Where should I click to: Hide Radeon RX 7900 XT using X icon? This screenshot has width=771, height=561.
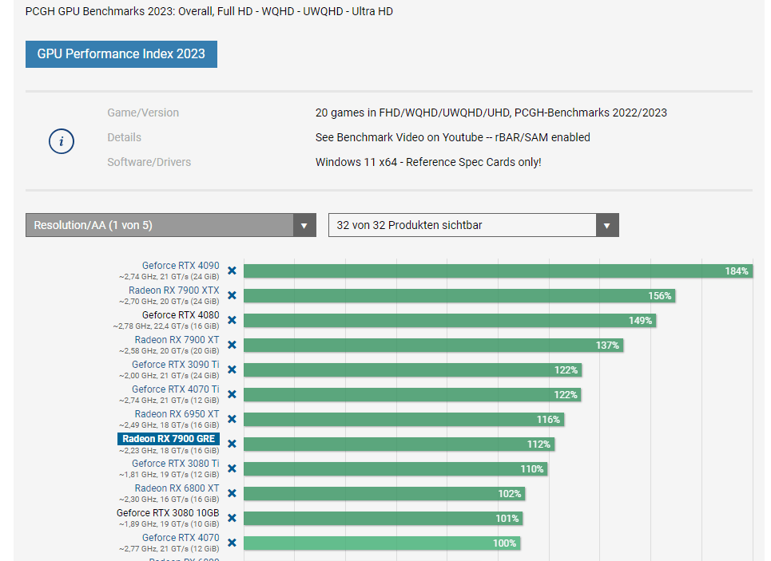tap(232, 345)
